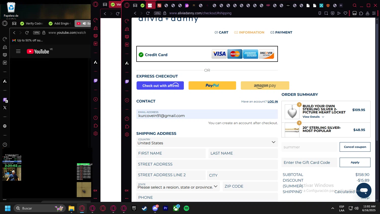
Task: Search tabs with the magnifier icon
Action: 355,5
